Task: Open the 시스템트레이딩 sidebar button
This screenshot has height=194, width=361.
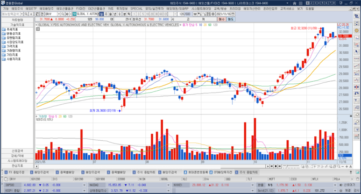Action: 17,161
